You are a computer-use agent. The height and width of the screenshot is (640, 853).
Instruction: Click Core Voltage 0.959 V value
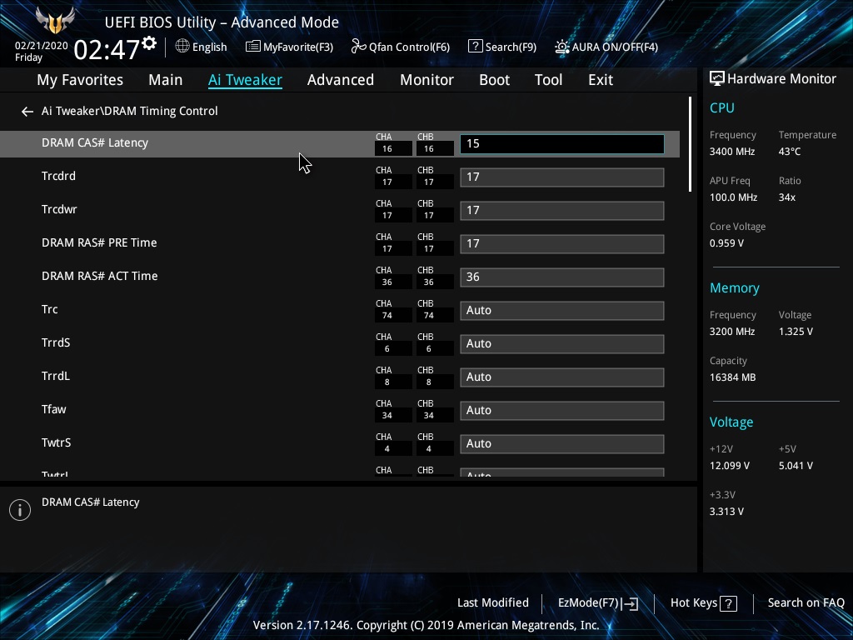pyautogui.click(x=727, y=243)
